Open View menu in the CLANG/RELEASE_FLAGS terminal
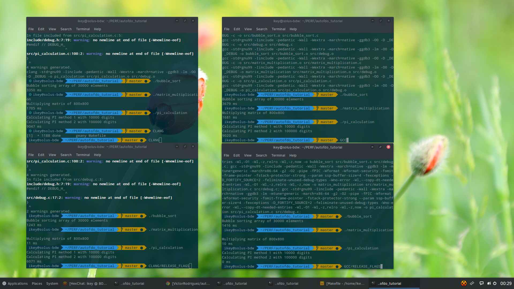Screen dimensions: 514x289 (x=52, y=155)
